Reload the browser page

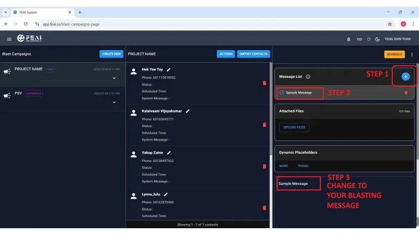[x=26, y=24]
